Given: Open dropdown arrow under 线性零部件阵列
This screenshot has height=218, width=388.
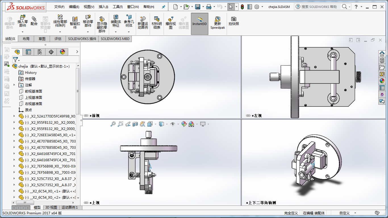Looking at the screenshot, I should [60, 32].
